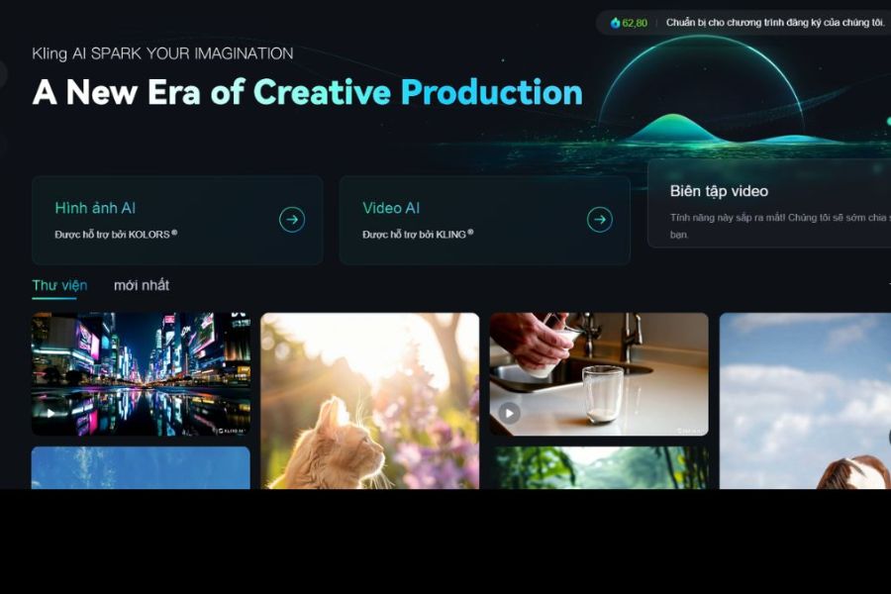
Task: Play the milk glass kitchen video
Action: (509, 413)
